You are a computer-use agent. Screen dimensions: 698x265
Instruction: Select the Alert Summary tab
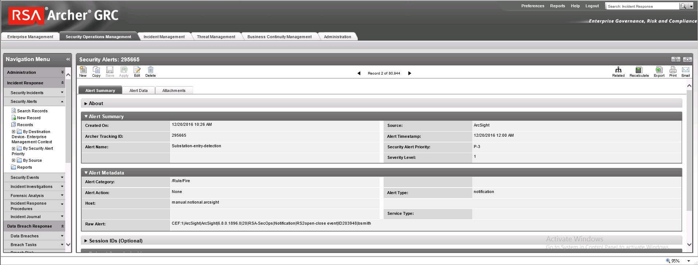click(100, 91)
